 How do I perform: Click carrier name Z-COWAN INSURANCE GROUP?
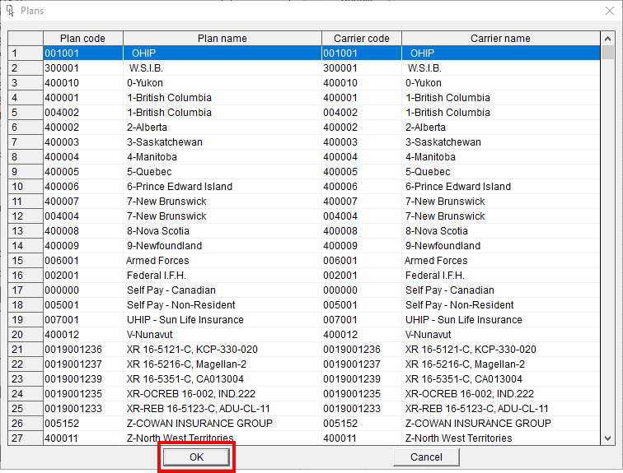(x=501, y=424)
